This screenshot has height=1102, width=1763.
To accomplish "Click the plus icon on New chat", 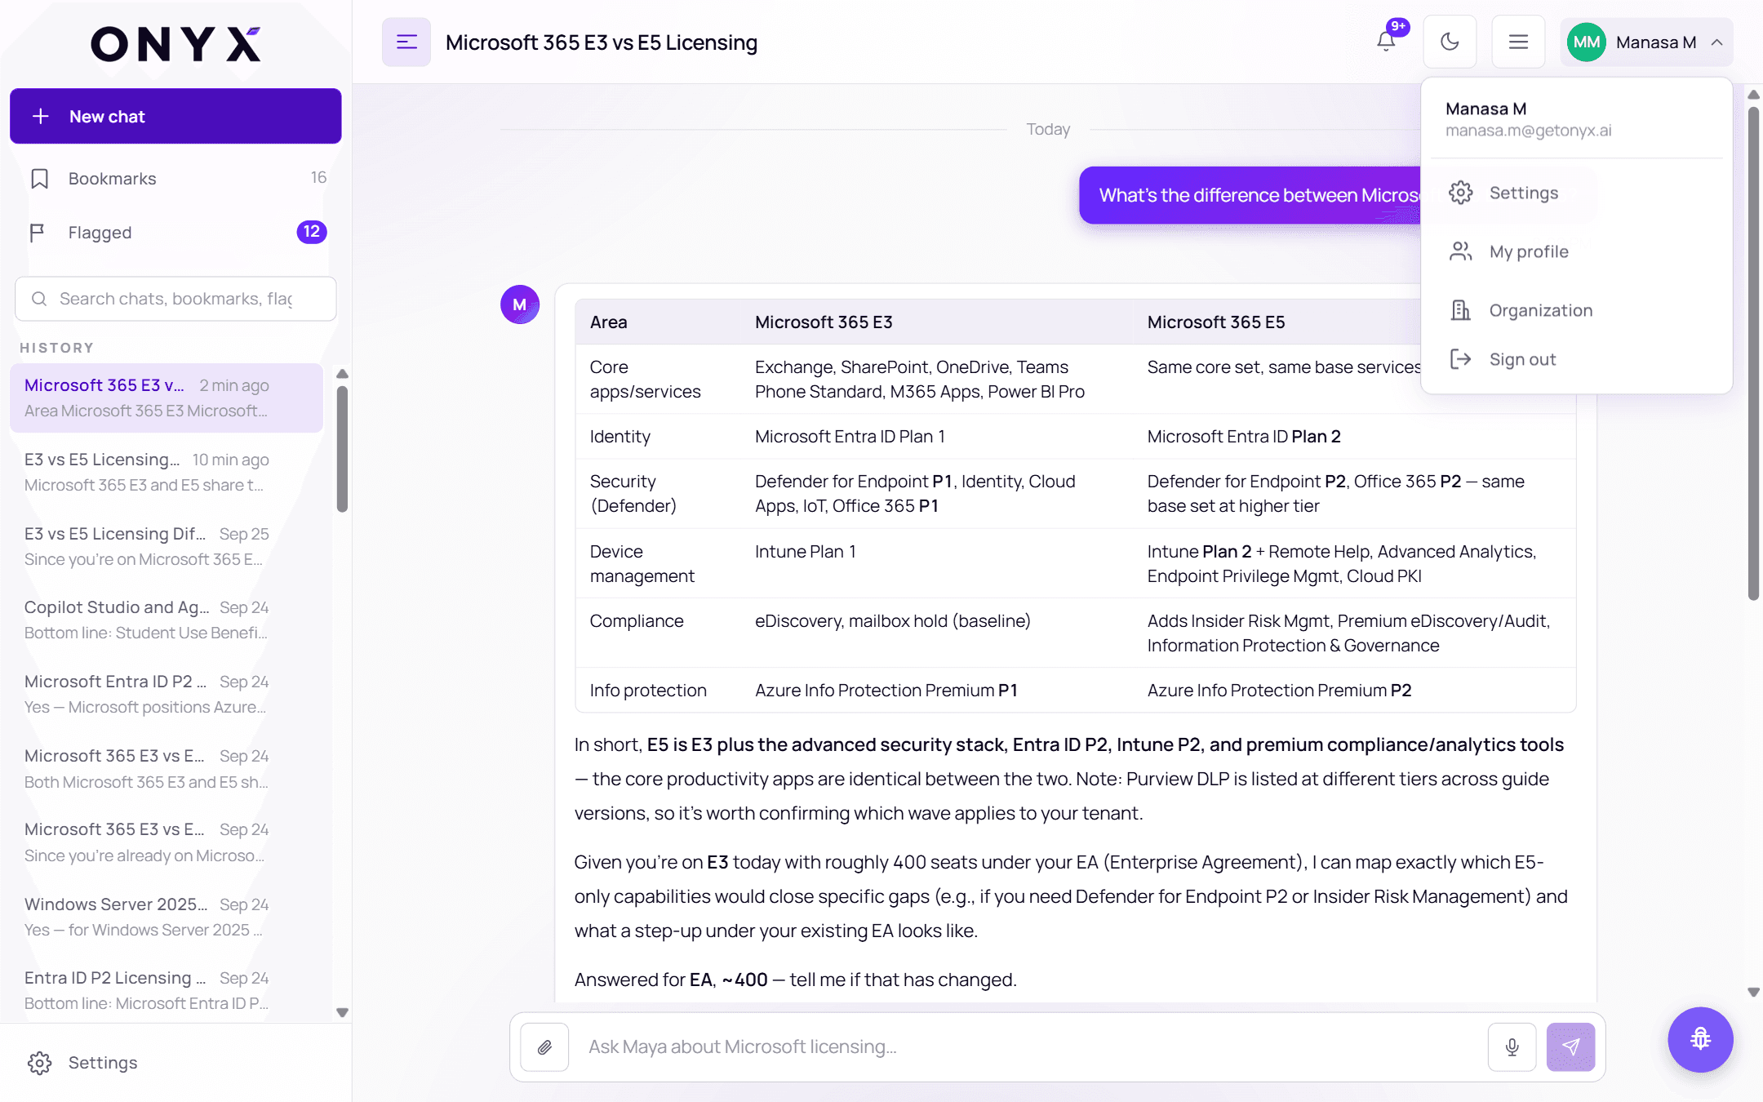I will [41, 117].
